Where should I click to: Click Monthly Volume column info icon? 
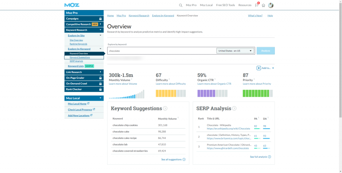pos(178,118)
